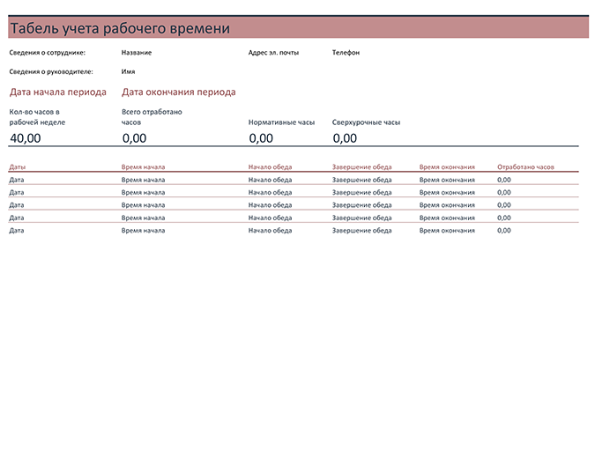Click the "Телефон" field
The width and height of the screenshot is (595, 458).
click(346, 53)
